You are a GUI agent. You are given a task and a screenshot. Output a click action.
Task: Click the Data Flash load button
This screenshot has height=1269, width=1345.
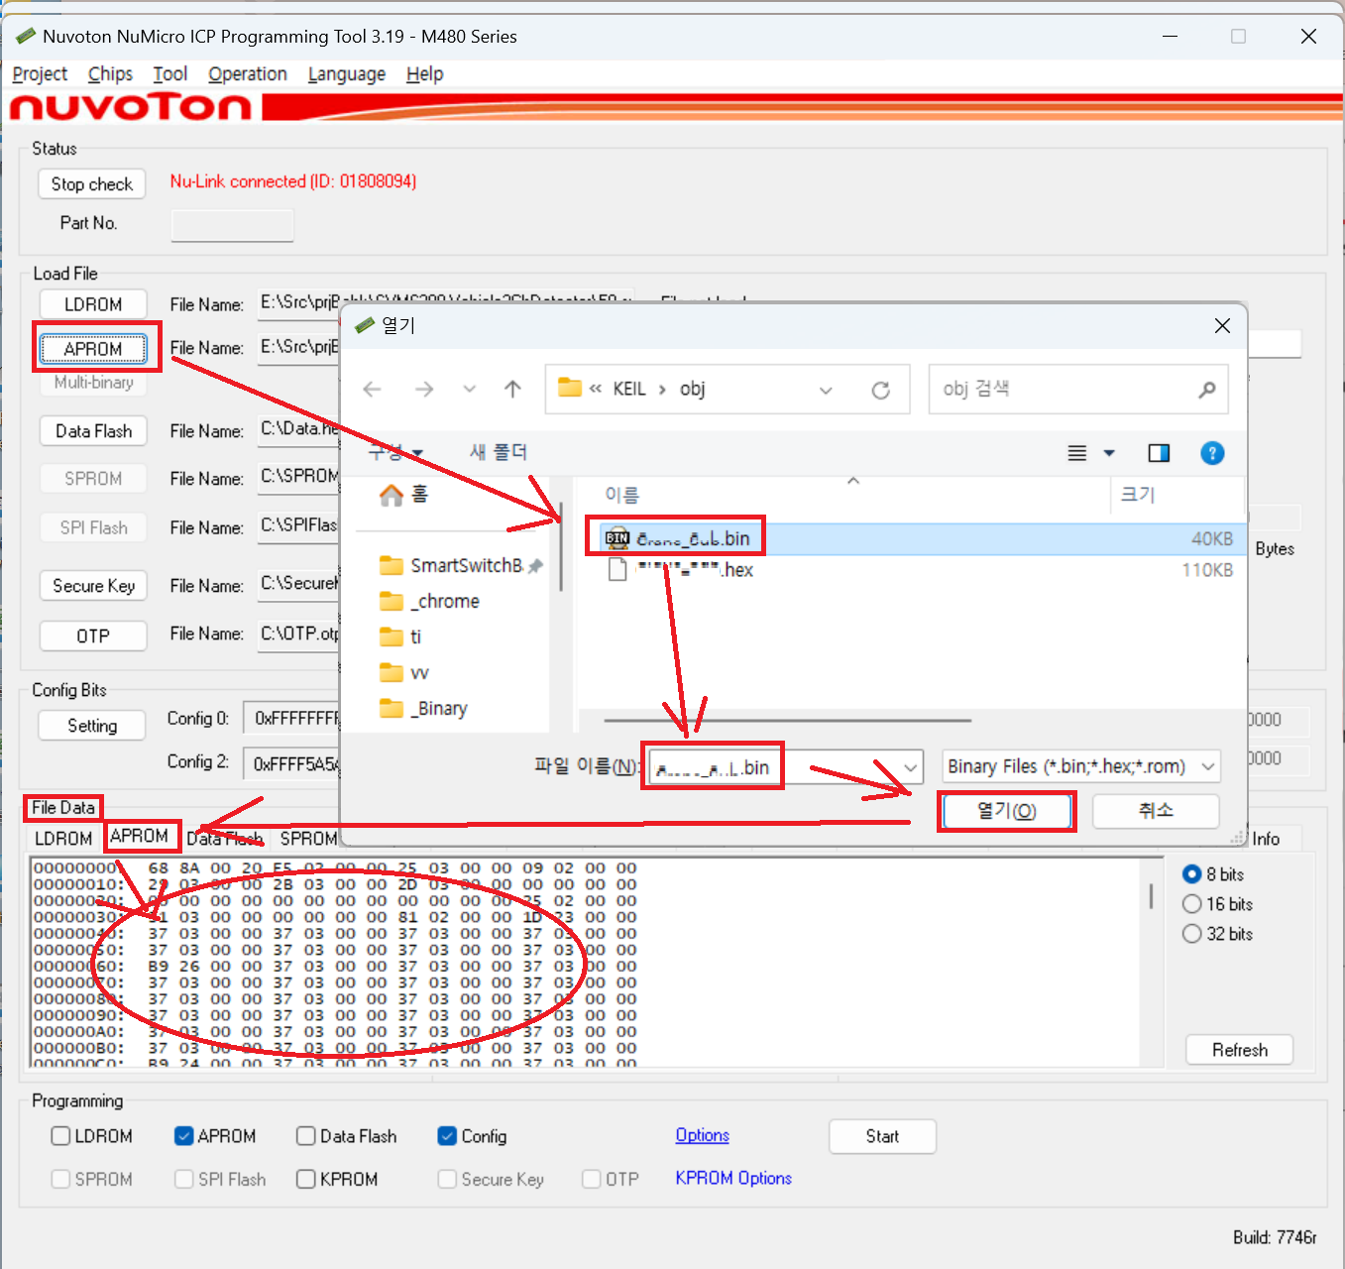[x=93, y=431]
